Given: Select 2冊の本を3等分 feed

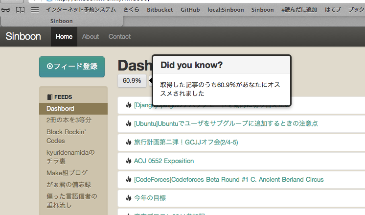Looking at the screenshot, I should (x=69, y=120).
